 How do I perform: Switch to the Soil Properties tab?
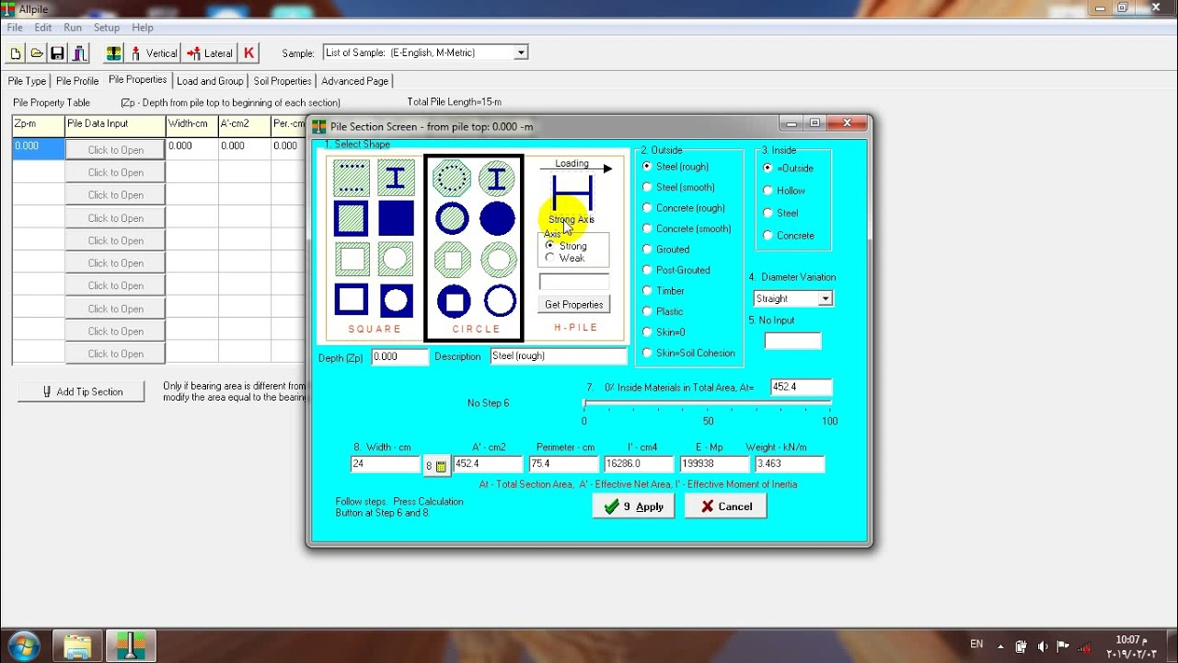click(283, 81)
